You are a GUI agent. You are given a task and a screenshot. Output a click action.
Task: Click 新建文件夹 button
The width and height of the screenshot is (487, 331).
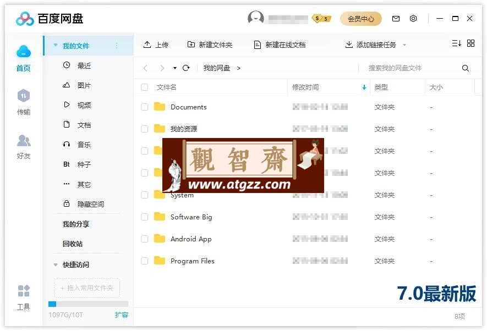pos(210,45)
